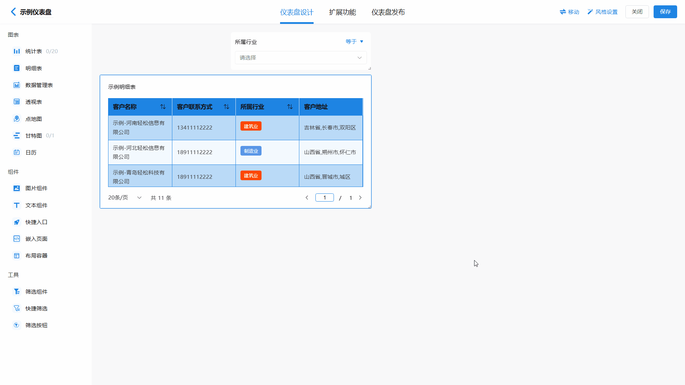Image resolution: width=685 pixels, height=385 pixels.
Task: Open the 等于 condition dropdown
Action: (x=355, y=42)
